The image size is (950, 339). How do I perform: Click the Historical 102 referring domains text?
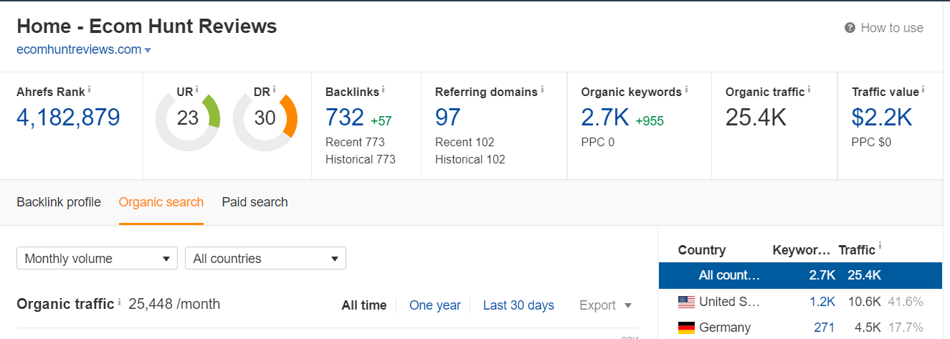coord(470,159)
